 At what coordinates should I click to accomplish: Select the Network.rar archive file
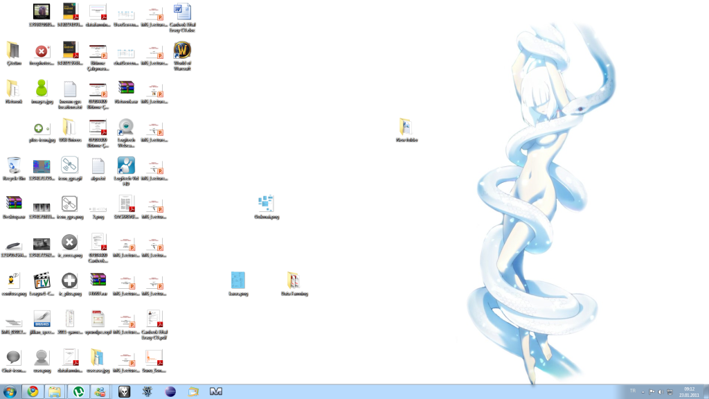[x=126, y=89]
